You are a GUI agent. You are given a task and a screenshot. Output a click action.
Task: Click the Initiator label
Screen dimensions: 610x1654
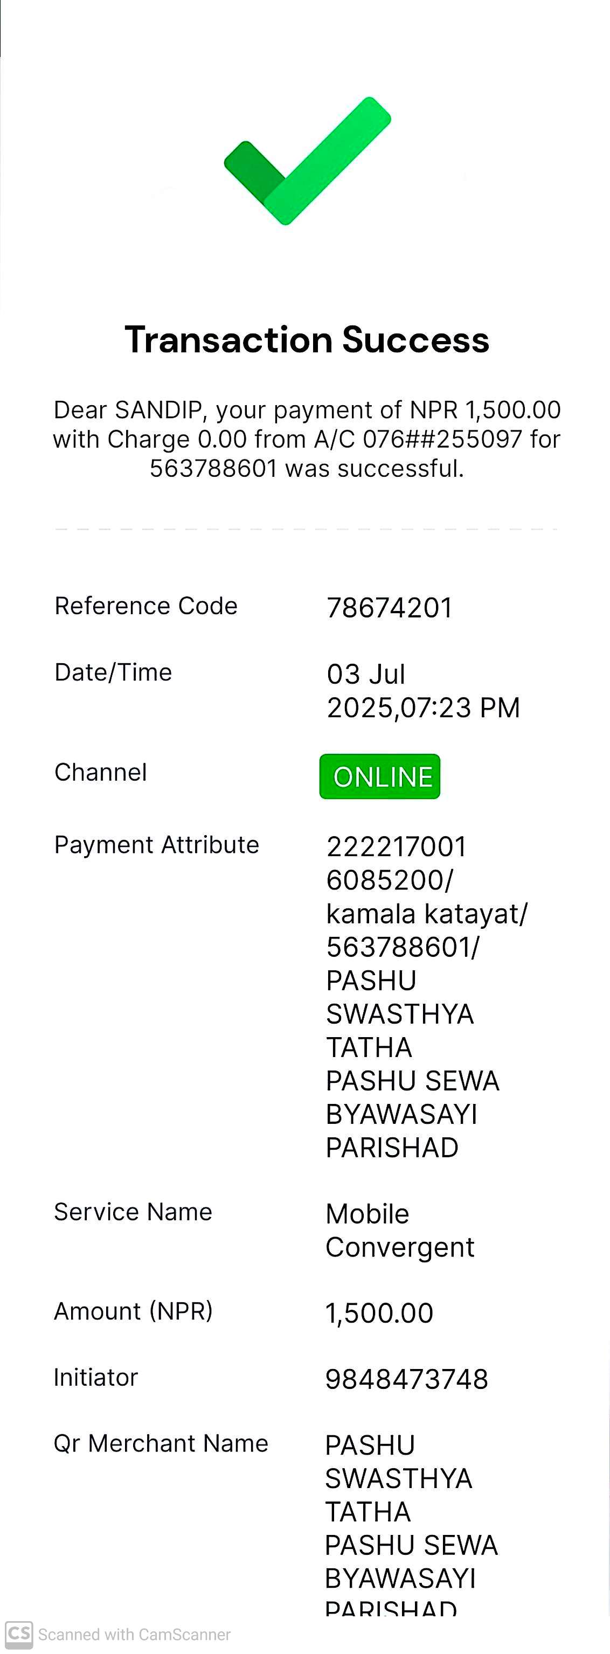tap(96, 1377)
